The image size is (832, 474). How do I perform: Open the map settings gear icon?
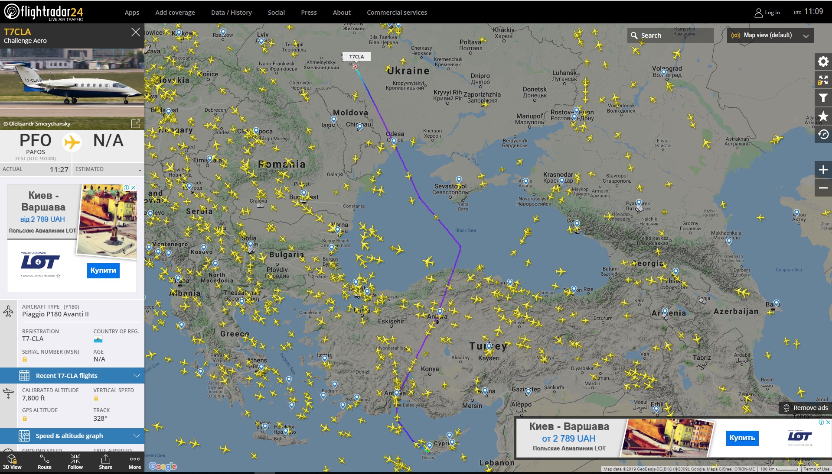coord(822,61)
